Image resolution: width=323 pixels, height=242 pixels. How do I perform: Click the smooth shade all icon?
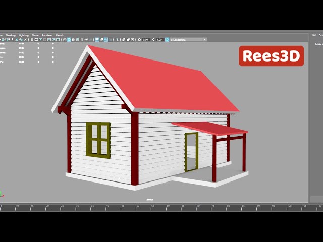69,39
